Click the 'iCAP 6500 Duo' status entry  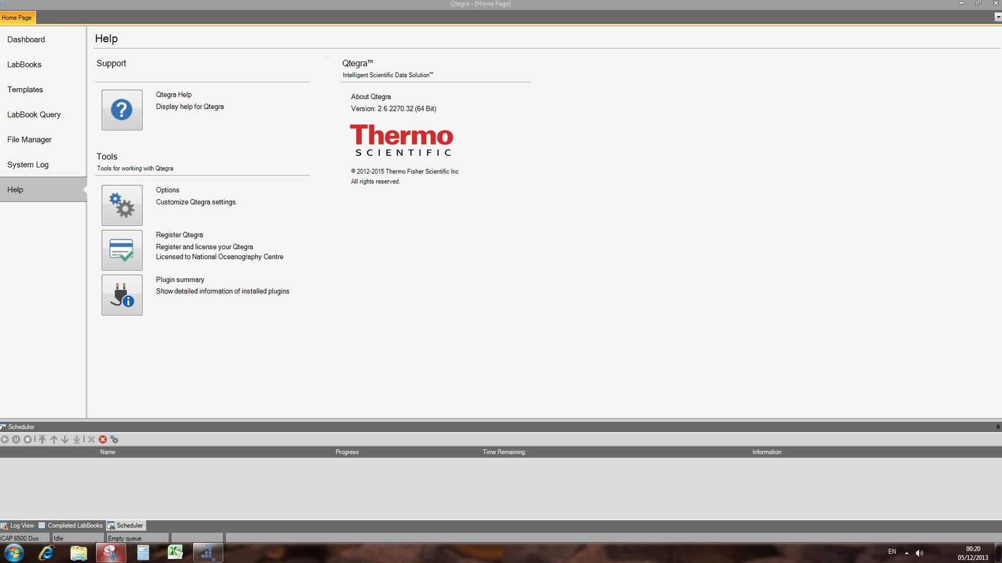coord(25,538)
